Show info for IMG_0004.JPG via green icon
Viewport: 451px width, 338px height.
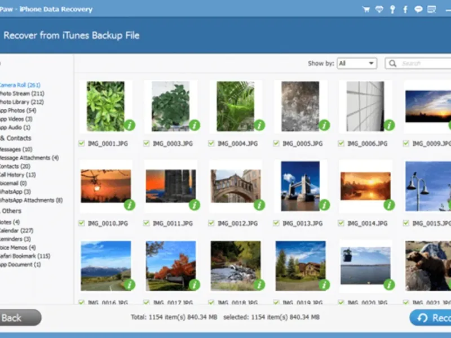(x=259, y=125)
